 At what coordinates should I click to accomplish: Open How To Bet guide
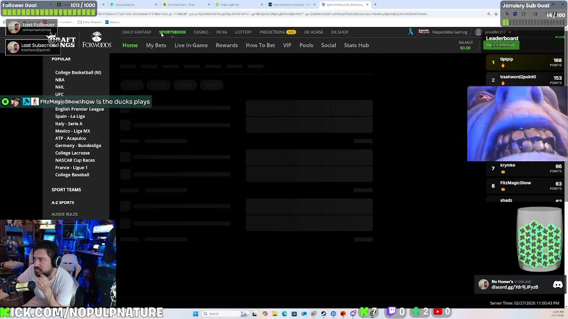[260, 45]
